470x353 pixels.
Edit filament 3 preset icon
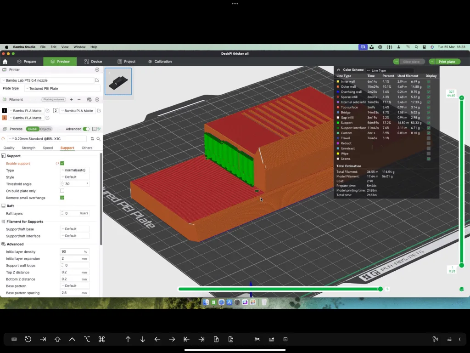47,118
